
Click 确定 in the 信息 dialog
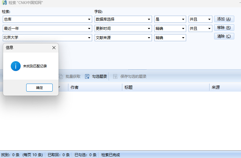click(x=39, y=88)
